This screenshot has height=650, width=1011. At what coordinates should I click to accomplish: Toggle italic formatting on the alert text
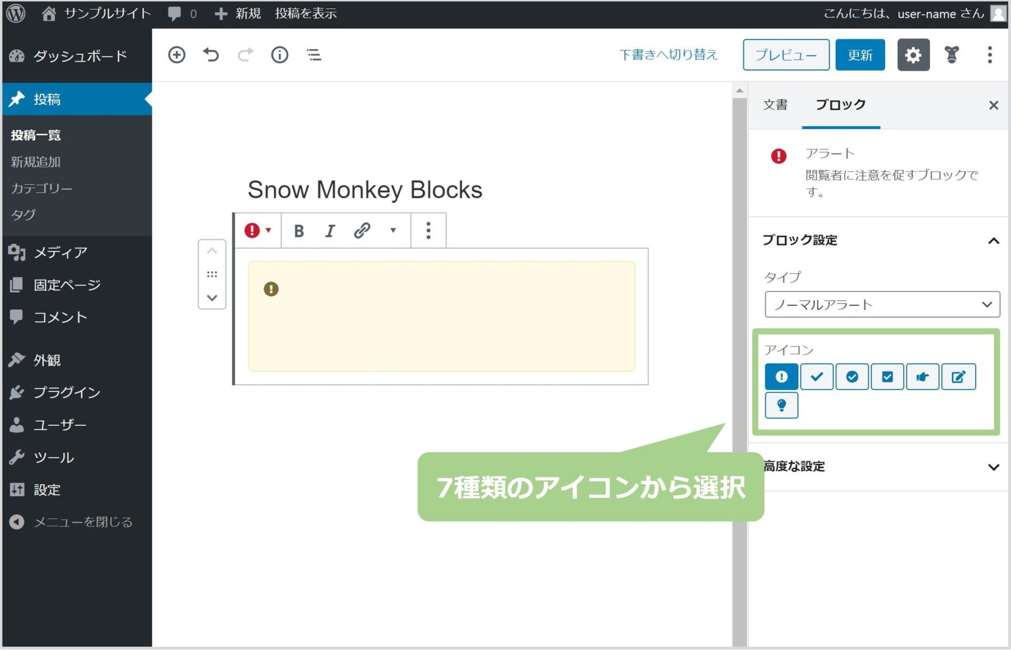[x=330, y=230]
